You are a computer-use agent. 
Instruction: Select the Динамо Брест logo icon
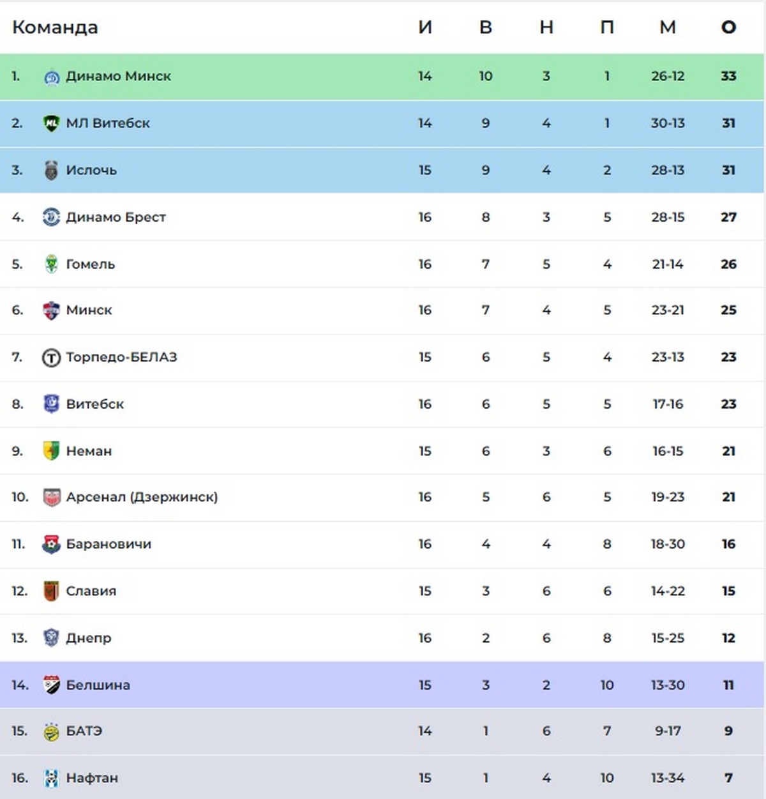[x=51, y=217]
